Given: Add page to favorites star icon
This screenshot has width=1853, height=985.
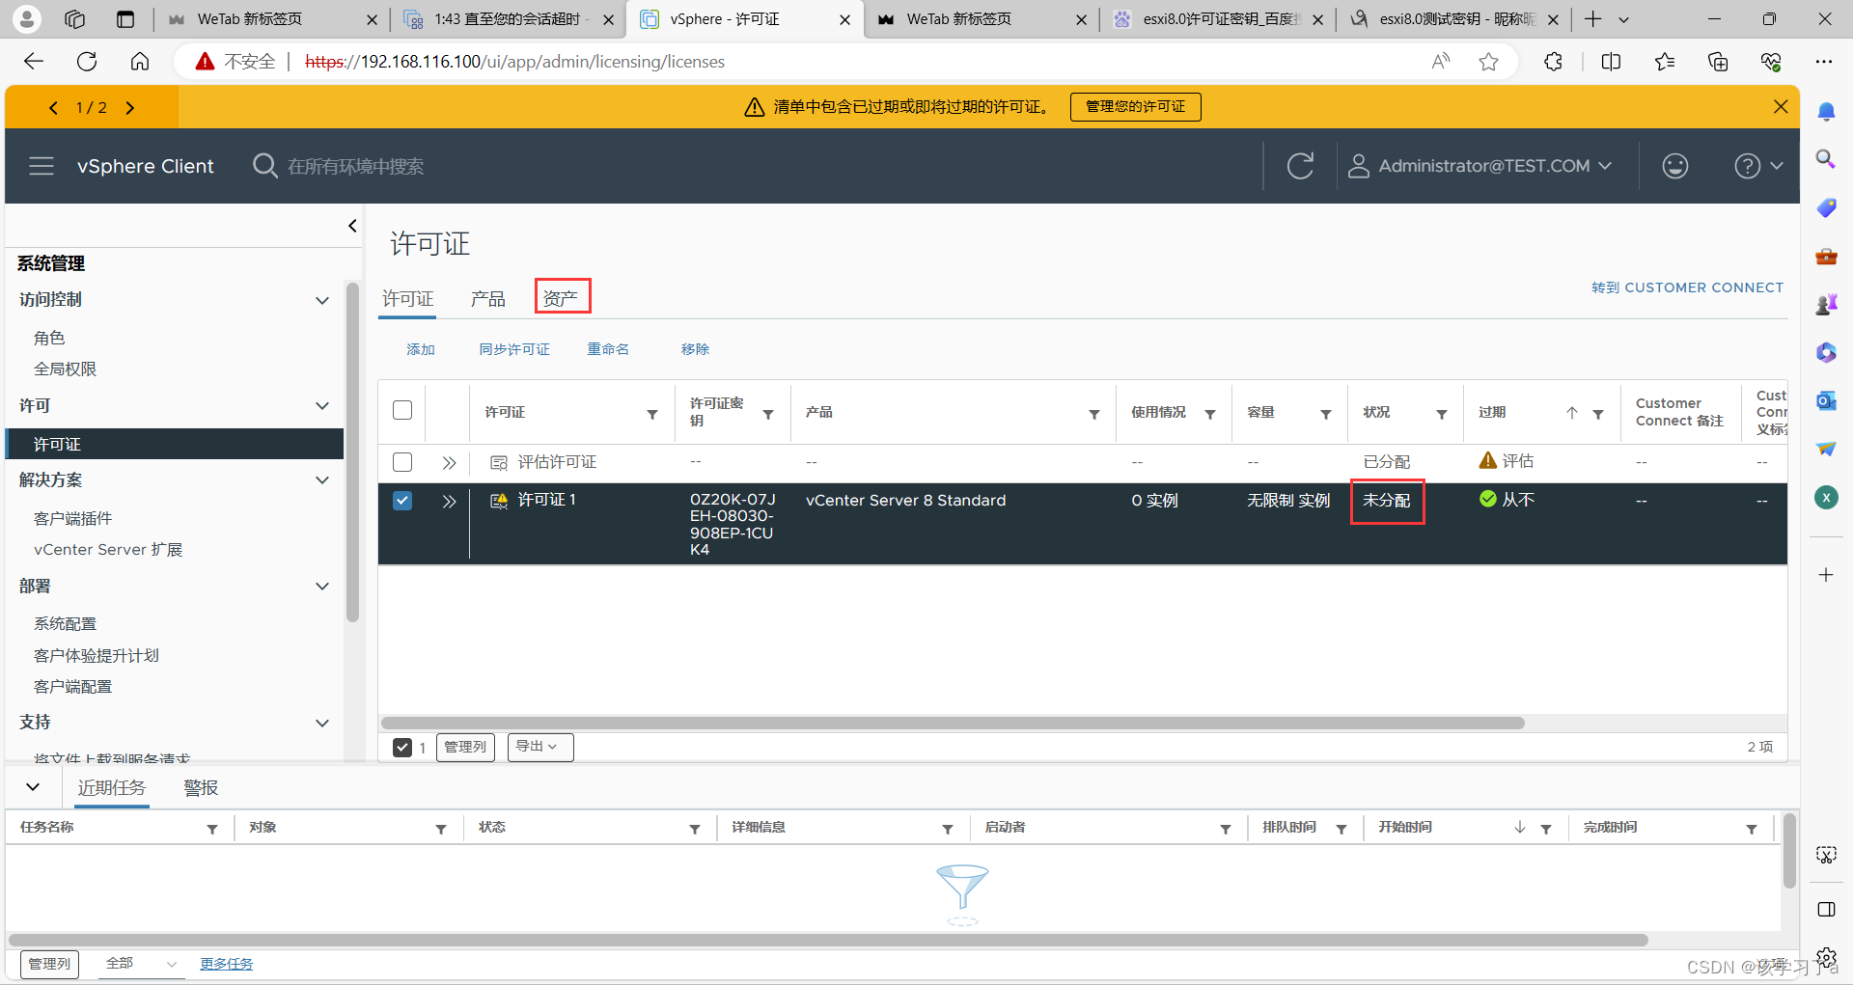Looking at the screenshot, I should tap(1488, 62).
